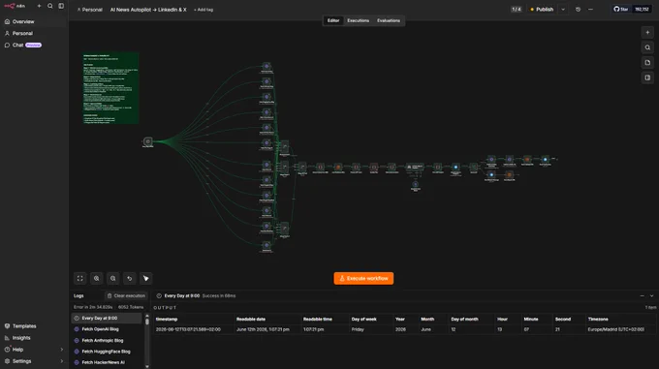659x369 pixels.
Task: Open the workflow more-options menu
Action: pyautogui.click(x=590, y=10)
